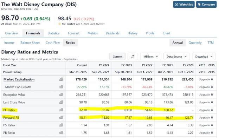Expand the Millions units dropdown
This screenshot has width=225, height=138.
coord(151,57)
